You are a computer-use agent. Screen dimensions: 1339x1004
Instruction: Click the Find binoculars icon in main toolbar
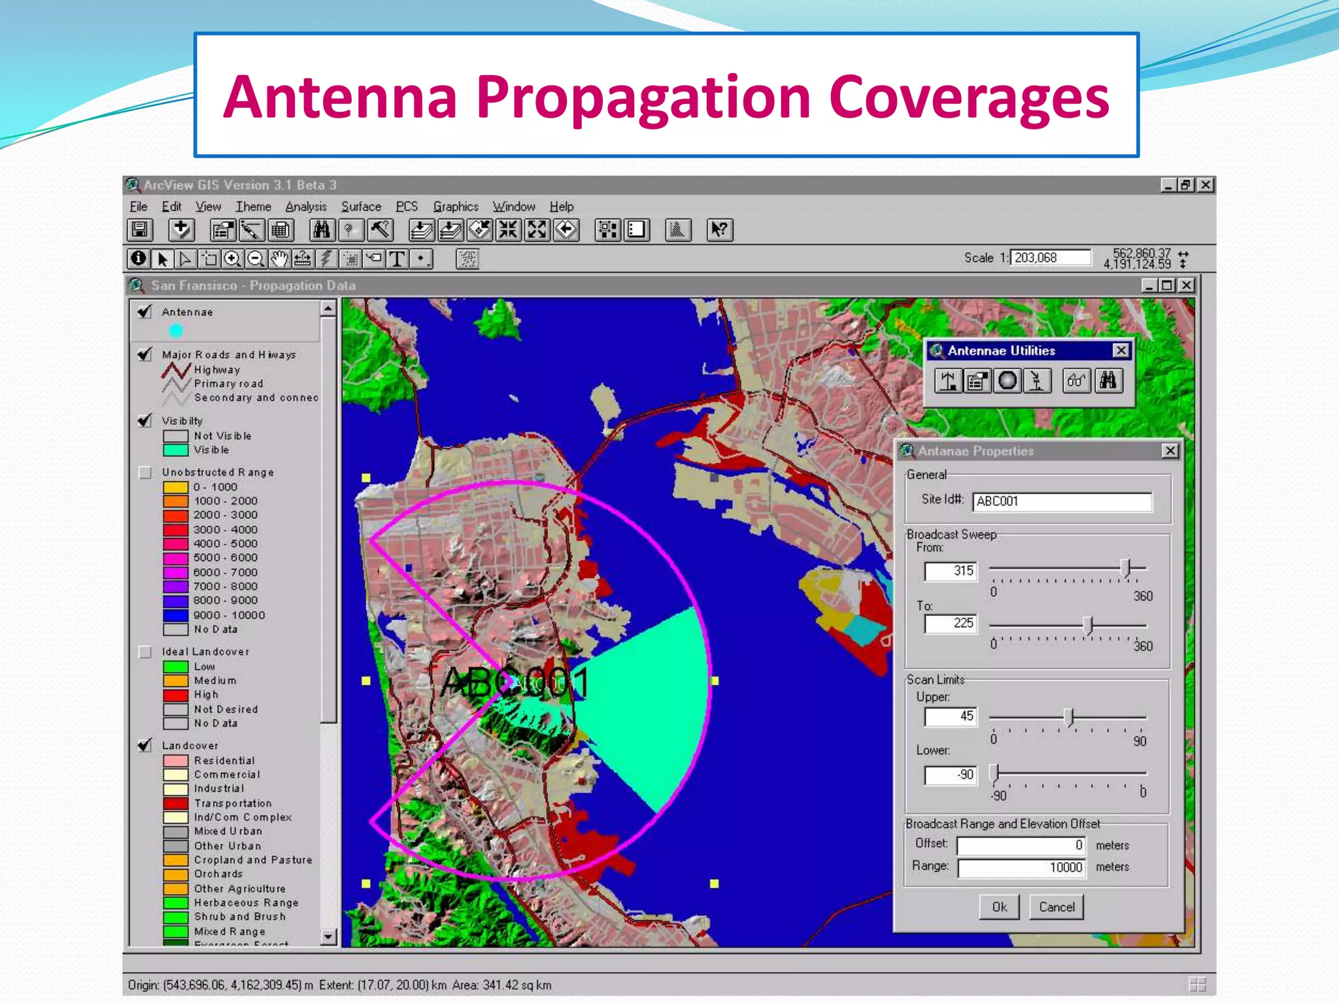point(321,229)
